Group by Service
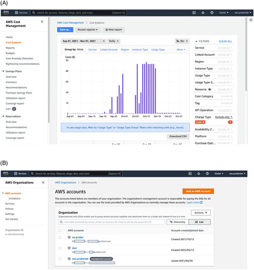This screenshot has width=254, height=270. click(92, 50)
